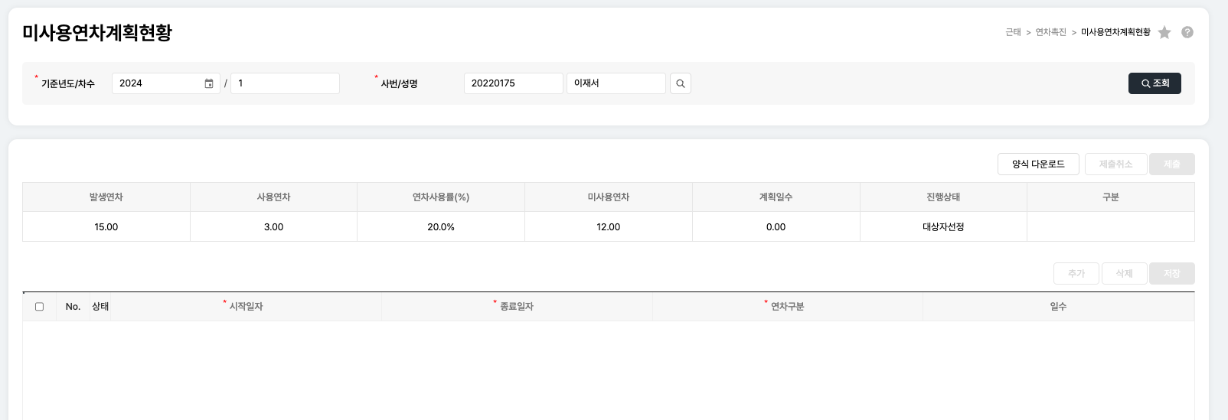Screen dimensions: 1228x420
Task: Click the employee search magnifier icon
Action: coord(681,83)
